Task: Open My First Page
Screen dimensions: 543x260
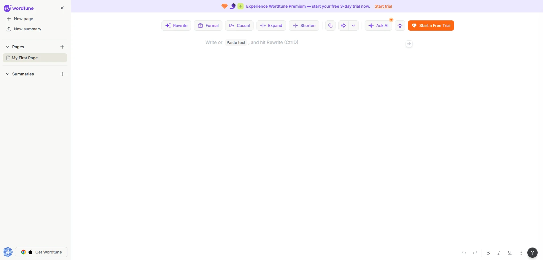Action: (35, 58)
